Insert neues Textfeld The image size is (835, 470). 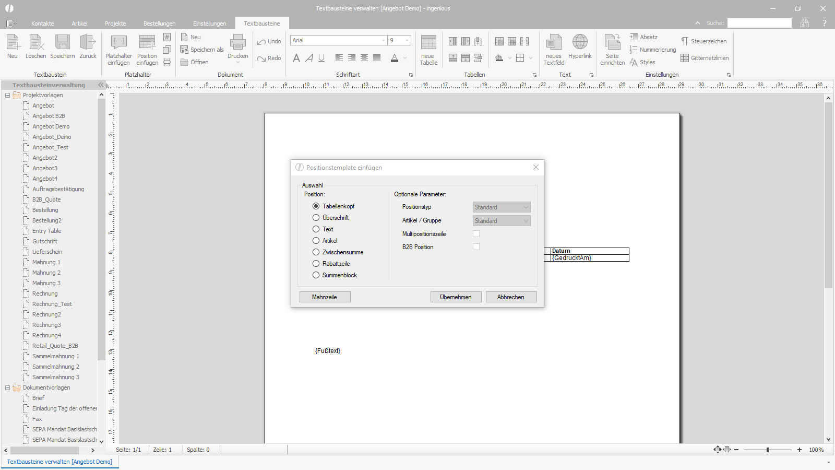tap(554, 50)
